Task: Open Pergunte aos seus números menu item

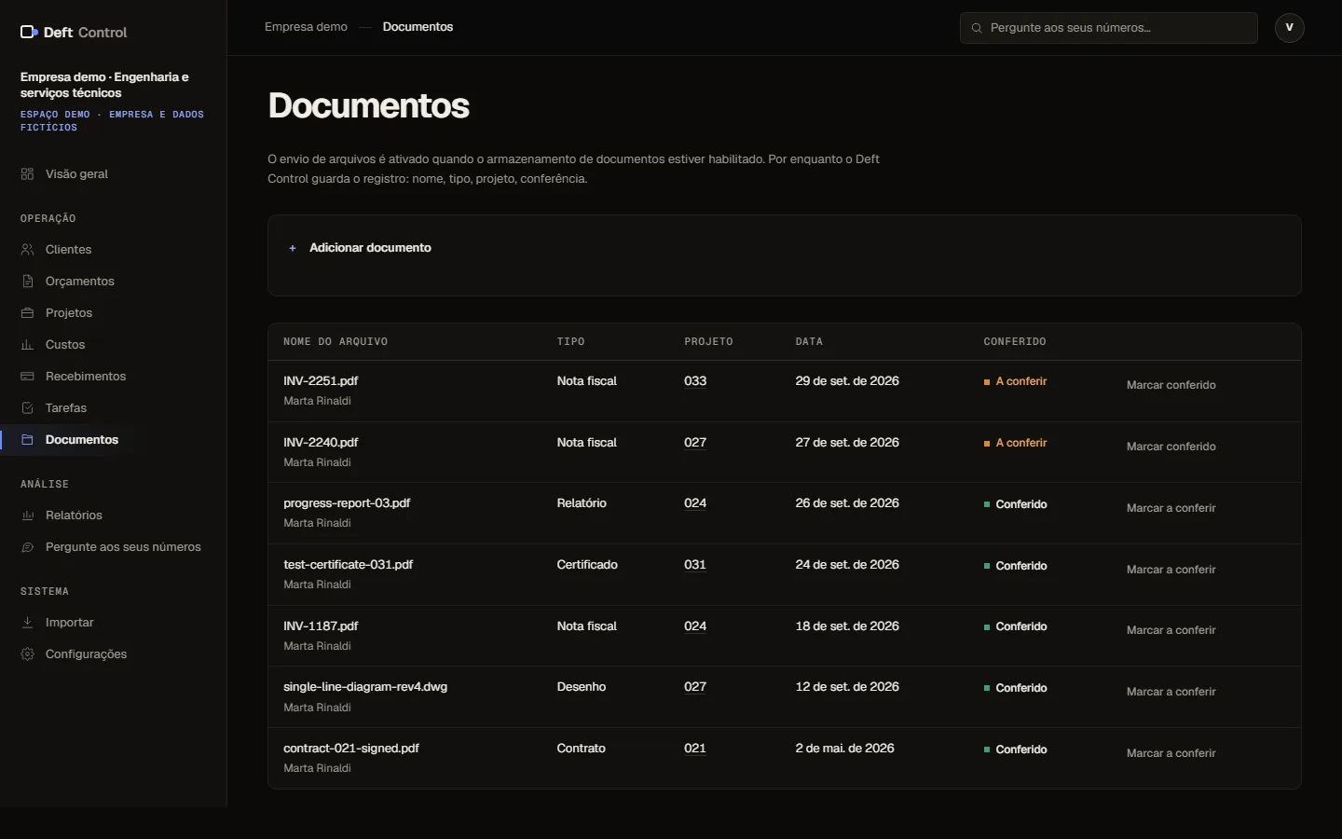Action: point(113,547)
